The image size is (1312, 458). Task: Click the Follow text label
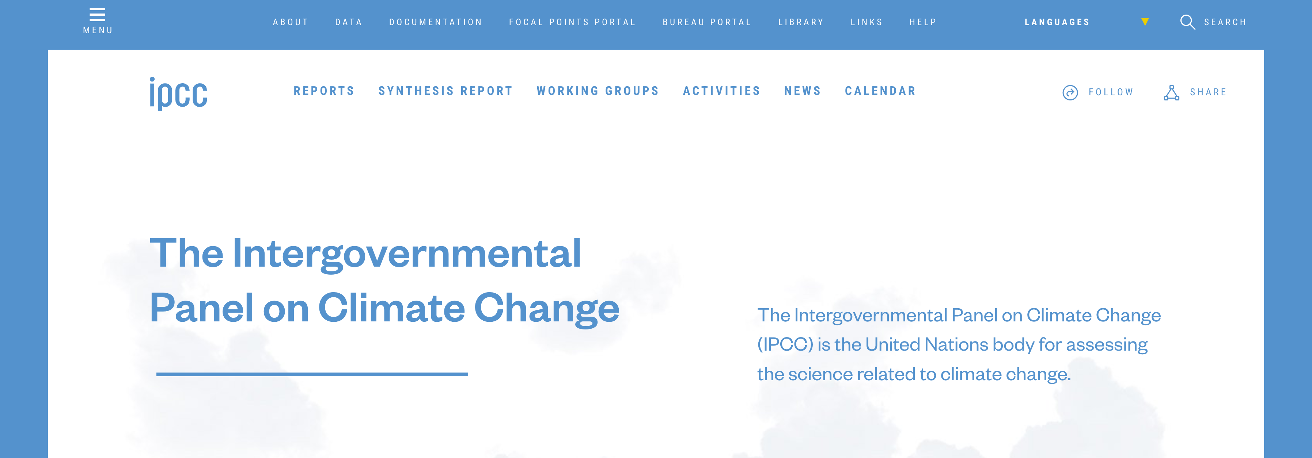(1111, 93)
